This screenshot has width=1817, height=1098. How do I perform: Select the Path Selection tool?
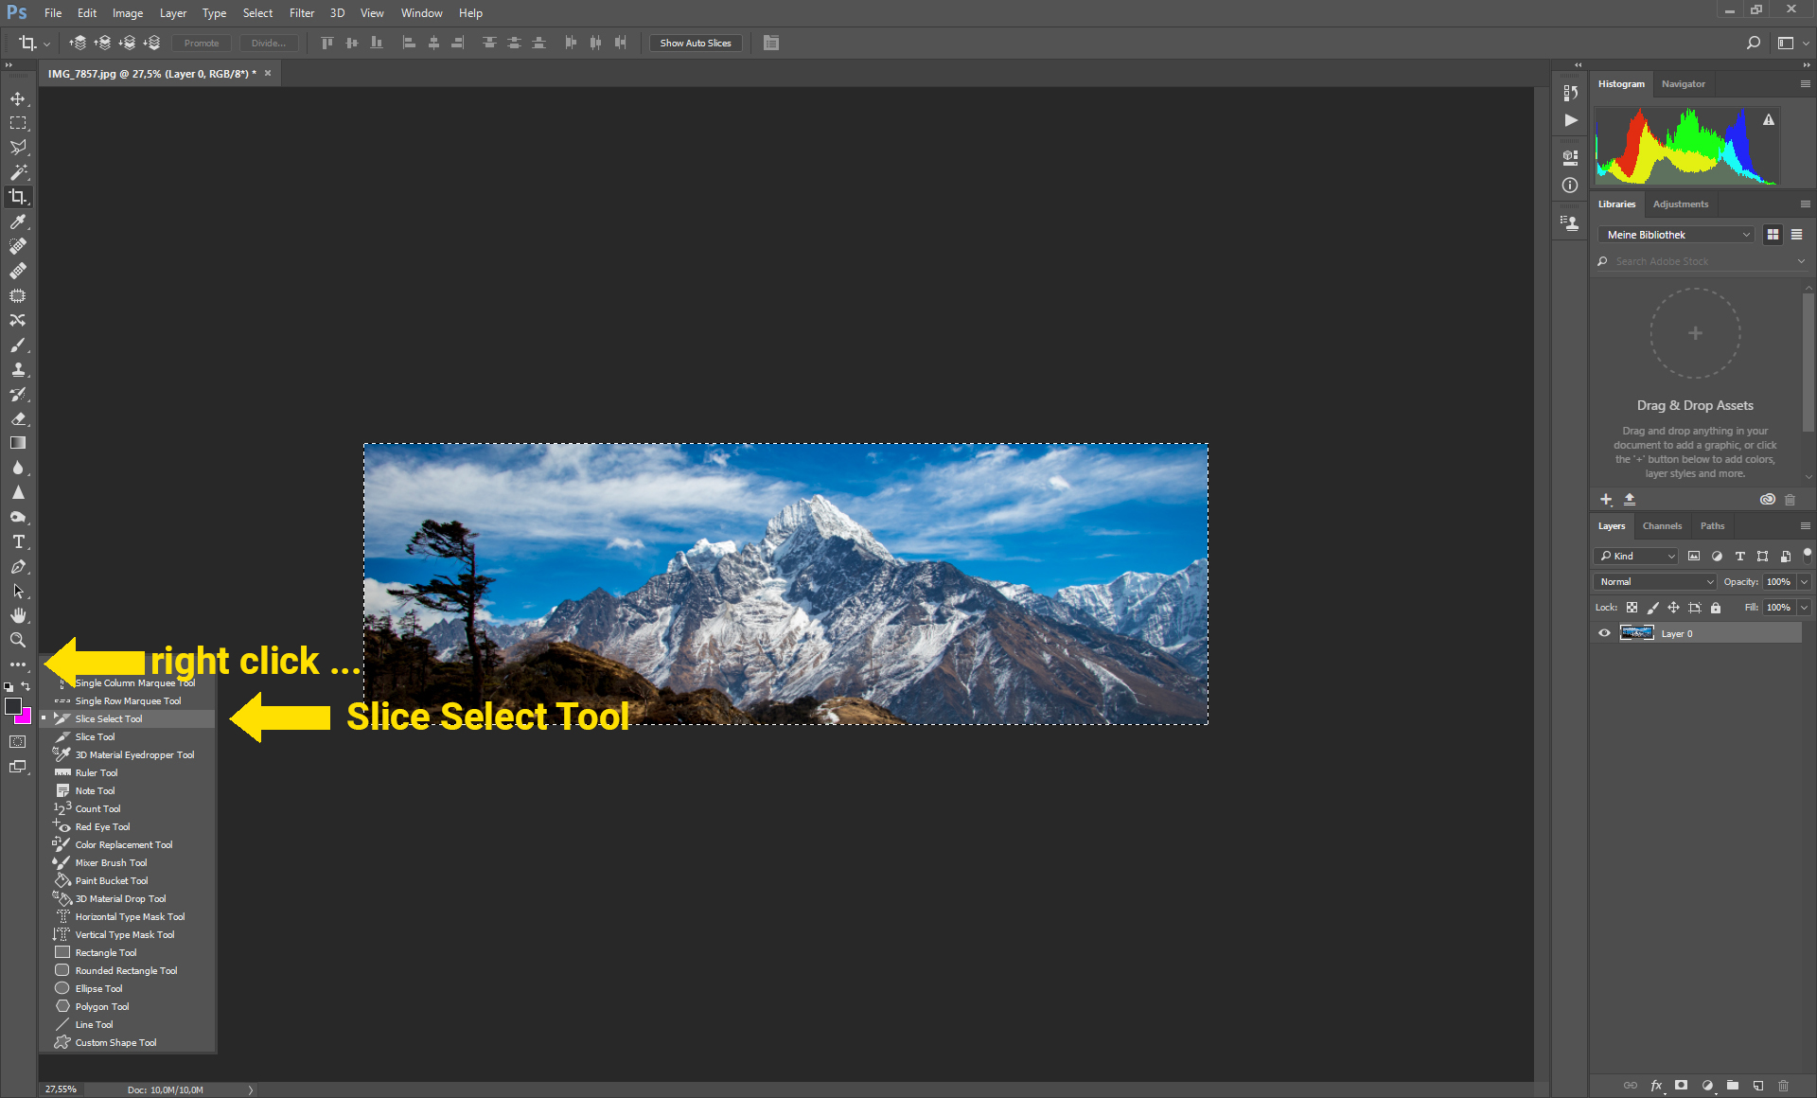(x=18, y=591)
